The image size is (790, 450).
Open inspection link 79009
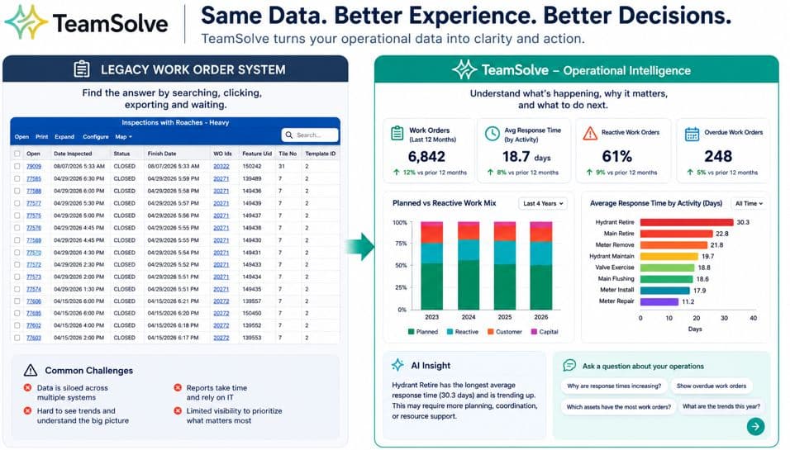(x=34, y=166)
